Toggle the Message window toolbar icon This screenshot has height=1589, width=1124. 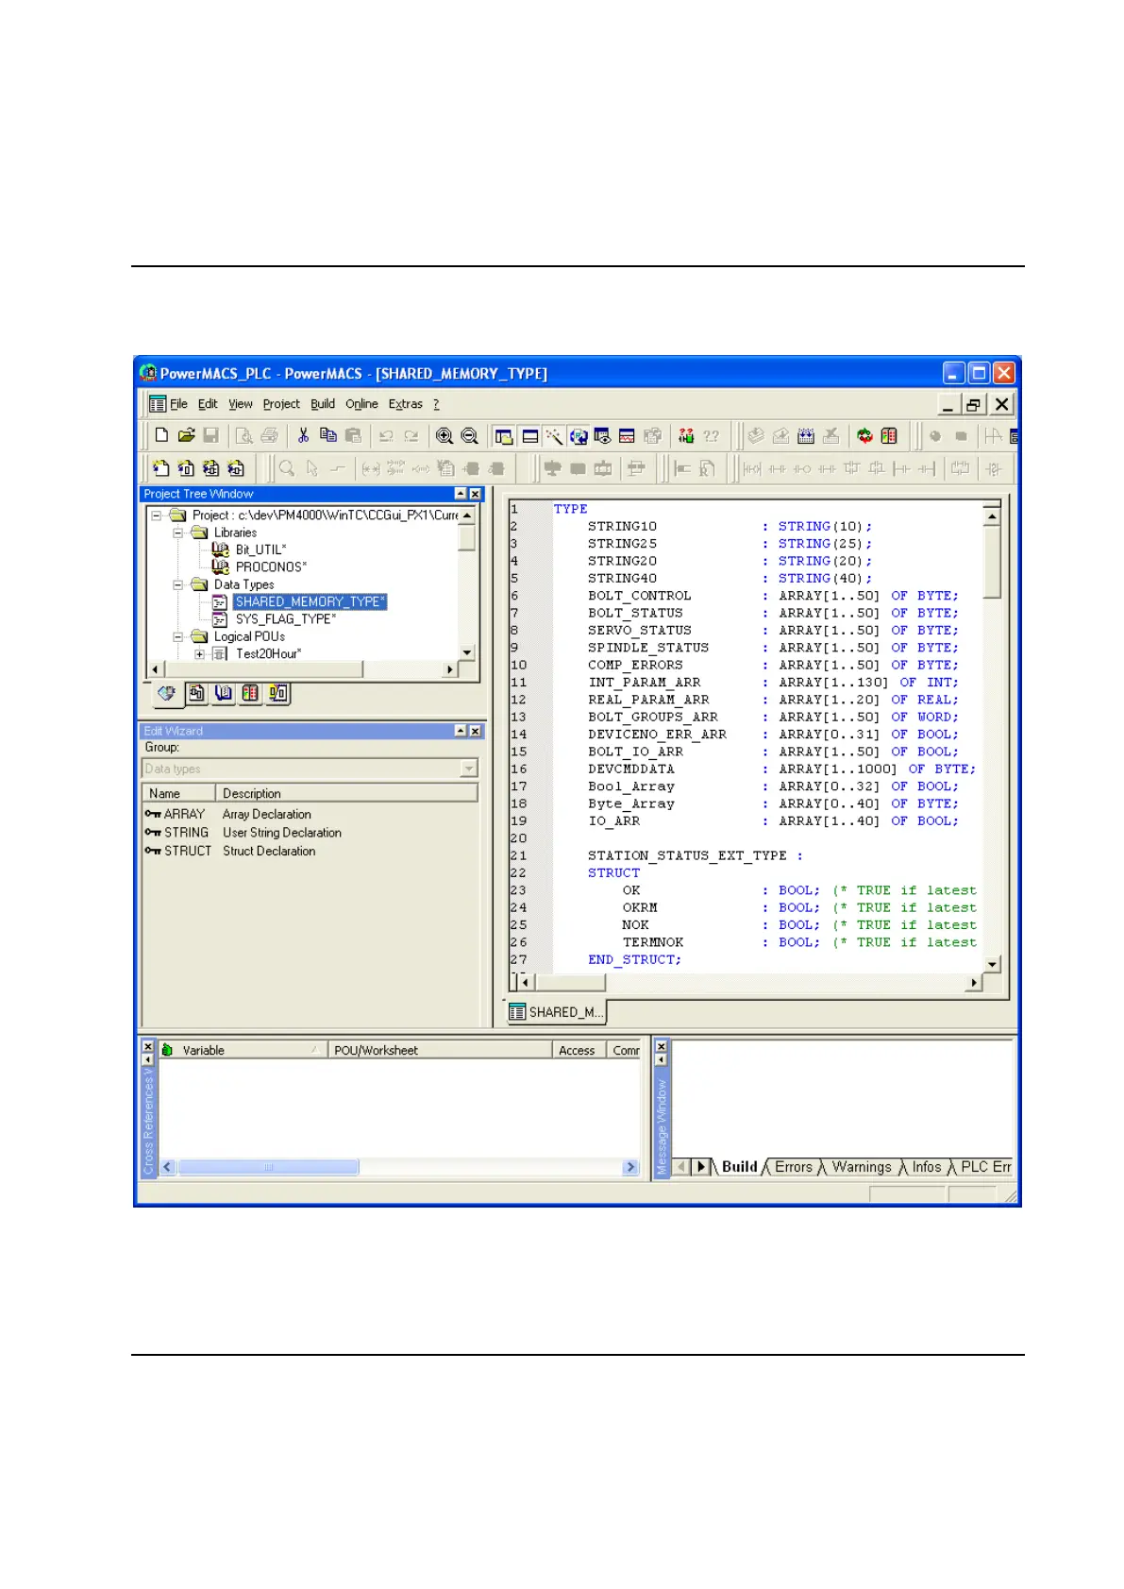pos(529,435)
